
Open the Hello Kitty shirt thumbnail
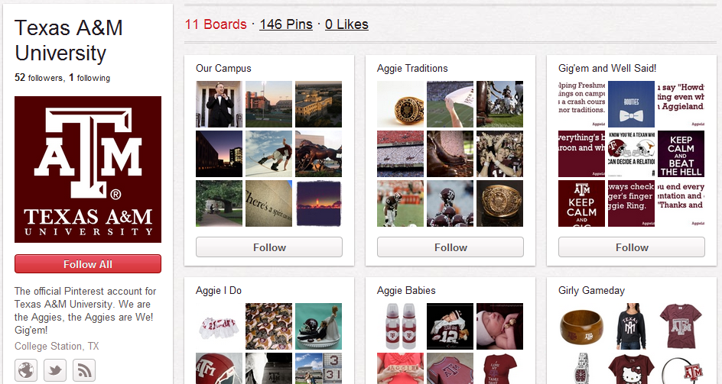pyautogui.click(x=631, y=369)
